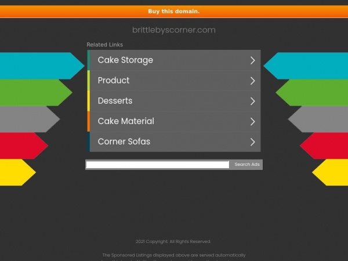Click the left gray arrow shape
The image size is (348, 261).
[x=30, y=119]
